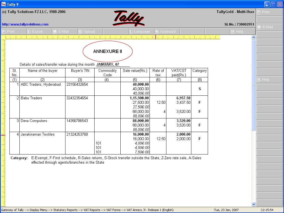Viewport: 284px width, 213px height.
Task: Click P: Print in right side panel
Action: (270, 12)
